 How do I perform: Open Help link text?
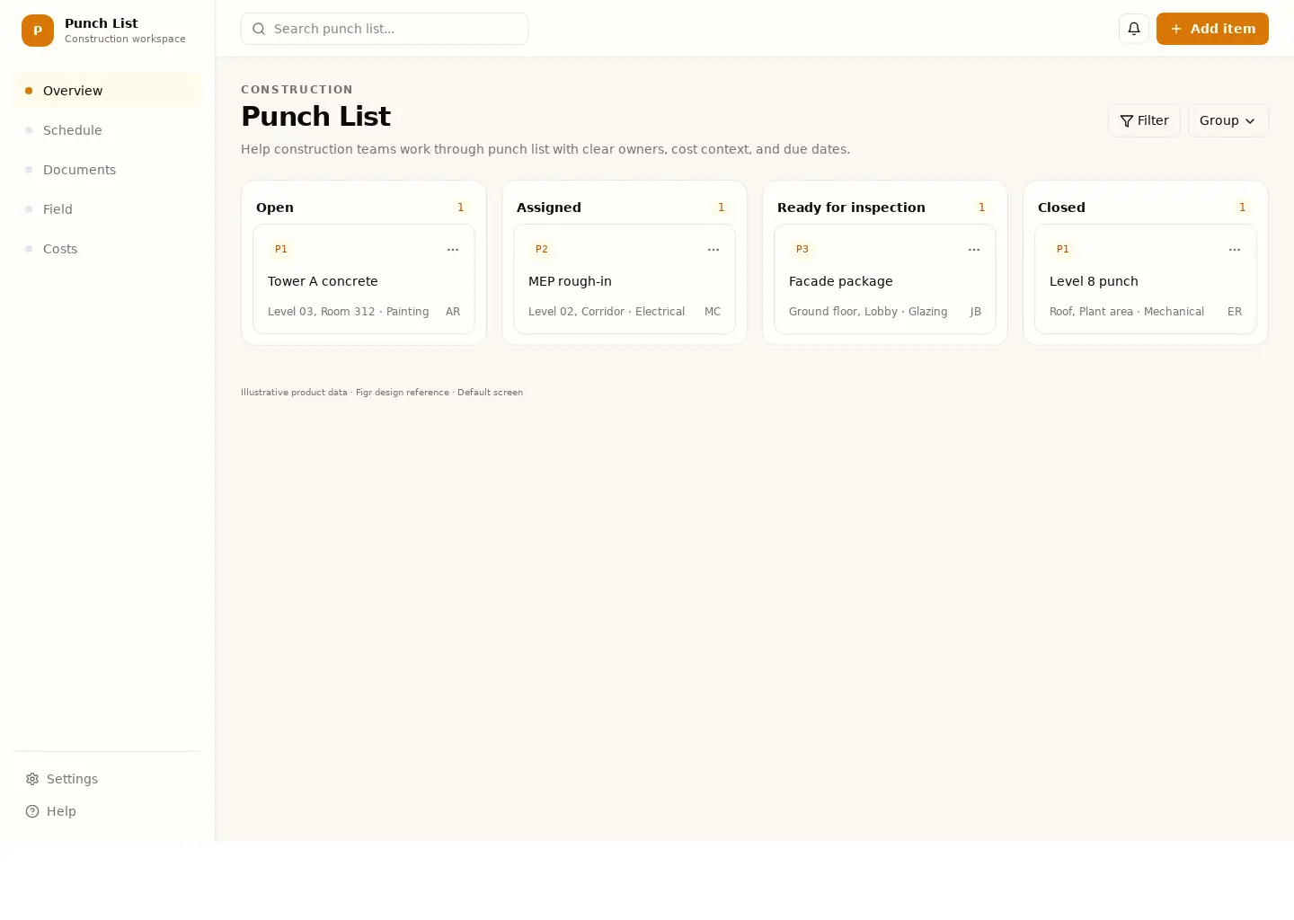[61, 811]
